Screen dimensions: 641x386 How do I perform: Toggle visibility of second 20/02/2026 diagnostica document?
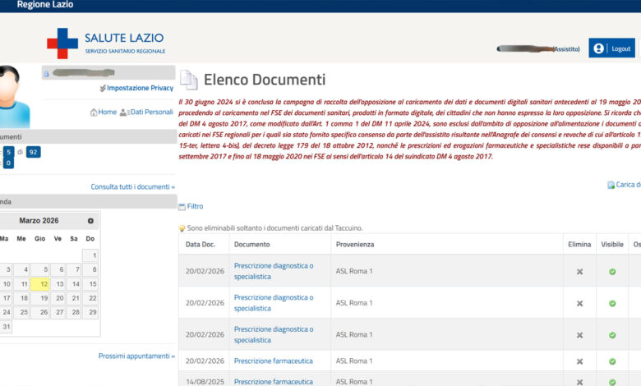612,304
